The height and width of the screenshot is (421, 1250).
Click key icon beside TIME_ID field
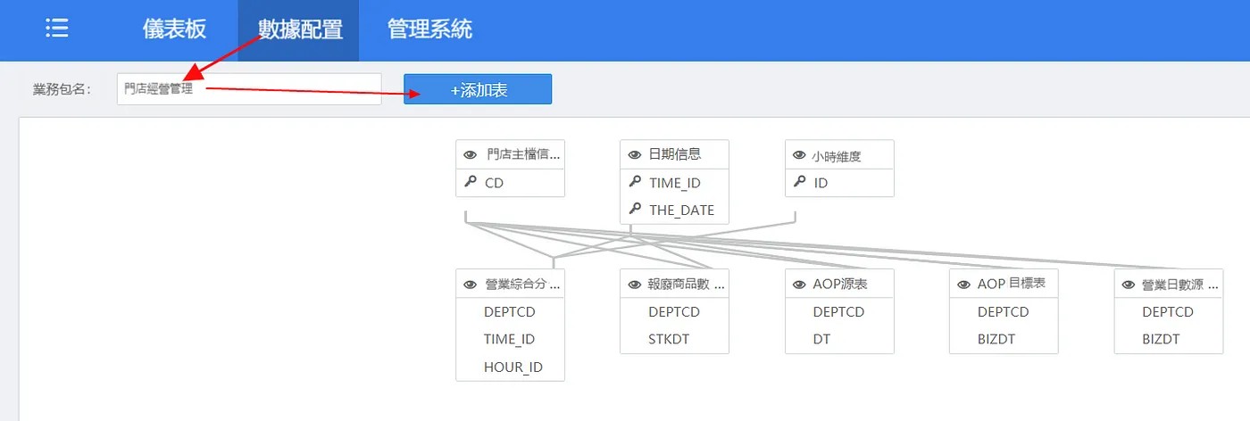coord(635,182)
